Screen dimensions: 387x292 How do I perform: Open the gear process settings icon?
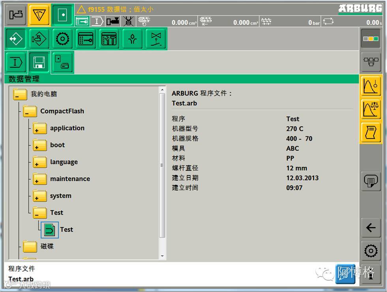tap(62, 39)
